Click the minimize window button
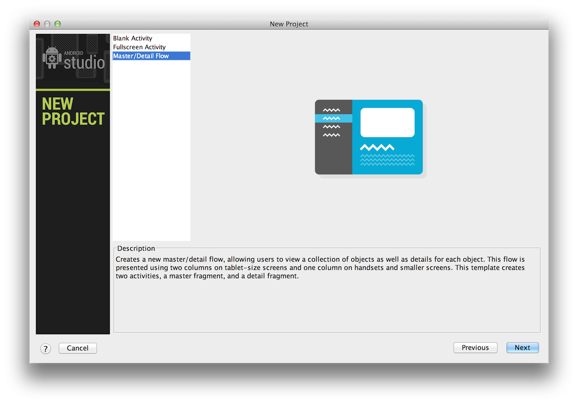 point(47,24)
